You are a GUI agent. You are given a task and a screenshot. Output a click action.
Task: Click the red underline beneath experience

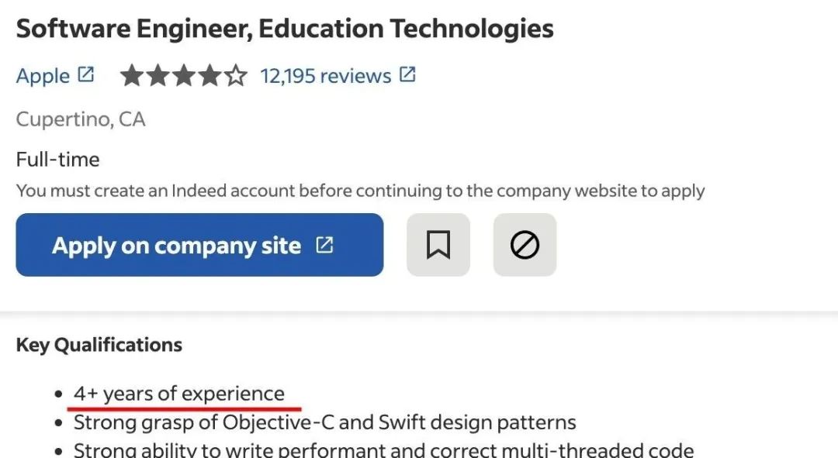pyautogui.click(x=185, y=406)
